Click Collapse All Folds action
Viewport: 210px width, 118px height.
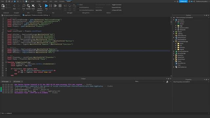[x=117, y=10]
